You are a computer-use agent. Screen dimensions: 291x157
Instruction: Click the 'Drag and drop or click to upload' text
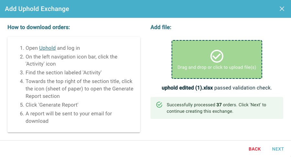[217, 67]
